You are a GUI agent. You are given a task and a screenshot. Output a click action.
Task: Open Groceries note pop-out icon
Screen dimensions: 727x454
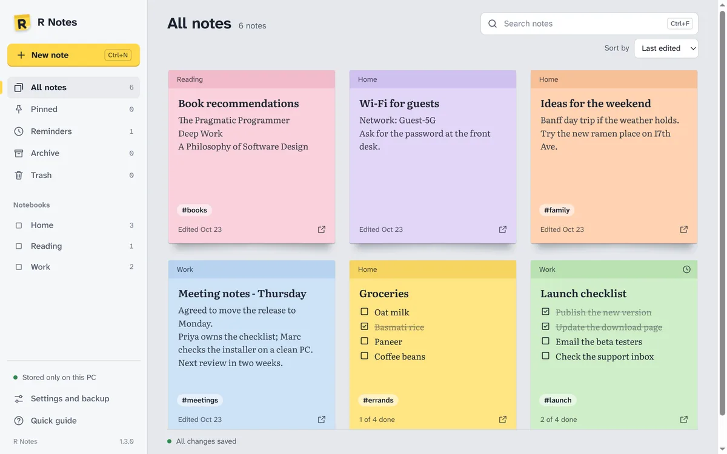coord(503,419)
